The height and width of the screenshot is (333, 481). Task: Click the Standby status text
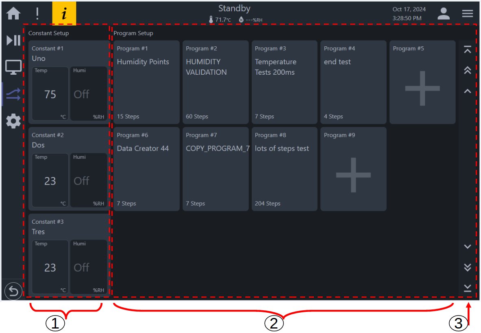tap(234, 8)
